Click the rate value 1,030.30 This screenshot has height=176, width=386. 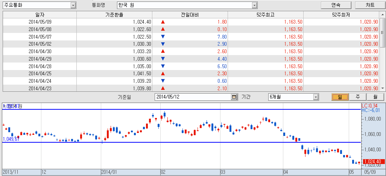[142, 44]
